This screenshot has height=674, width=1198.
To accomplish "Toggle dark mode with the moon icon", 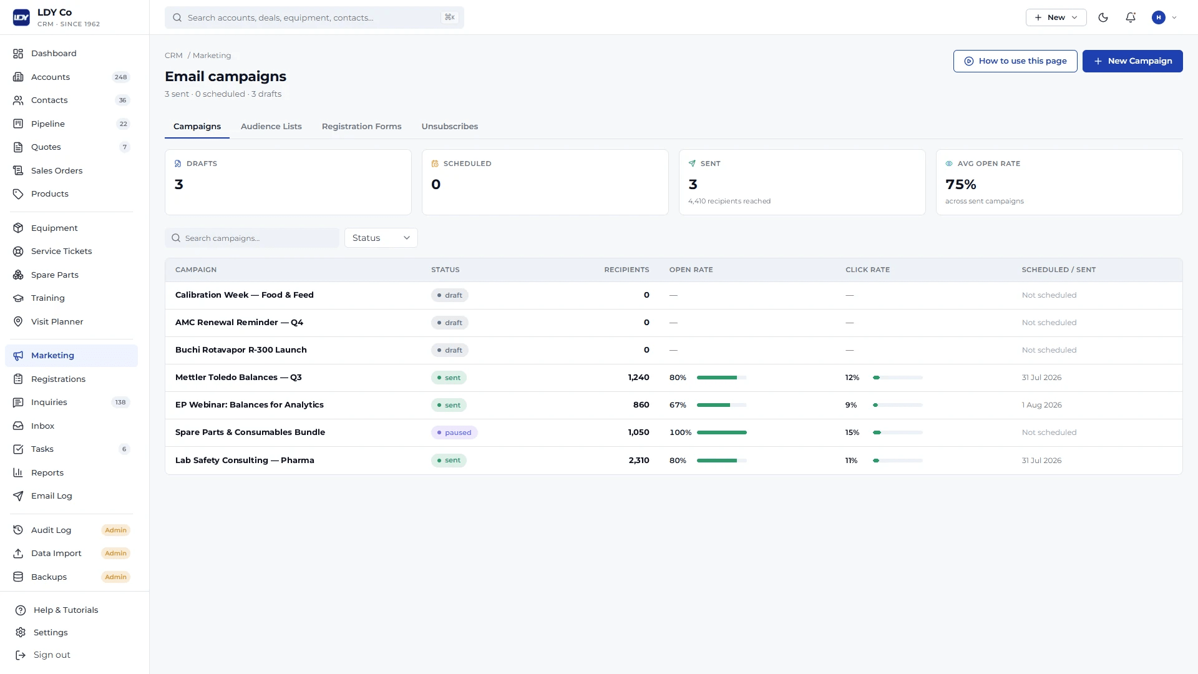I will point(1103,17).
